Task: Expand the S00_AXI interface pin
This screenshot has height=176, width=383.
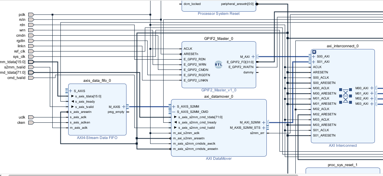Action: [x=313, y=56]
